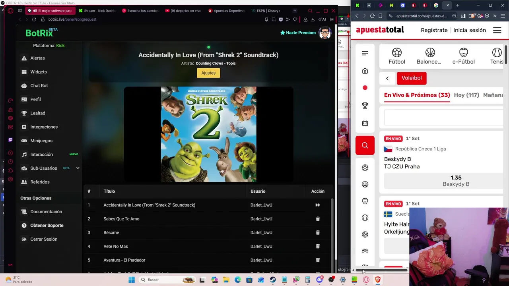Click Inicia sesión on apuestatotal
509x286 pixels.
pyautogui.click(x=470, y=30)
